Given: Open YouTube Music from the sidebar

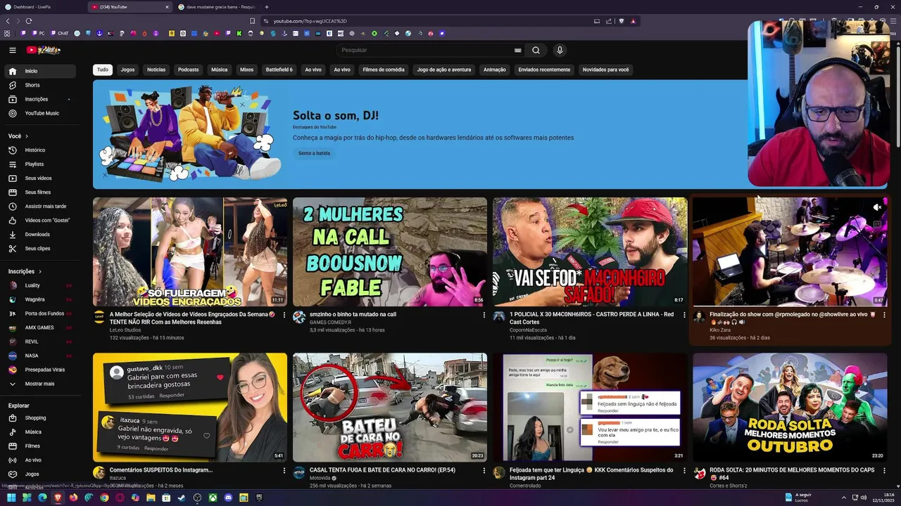Looking at the screenshot, I should [x=41, y=113].
